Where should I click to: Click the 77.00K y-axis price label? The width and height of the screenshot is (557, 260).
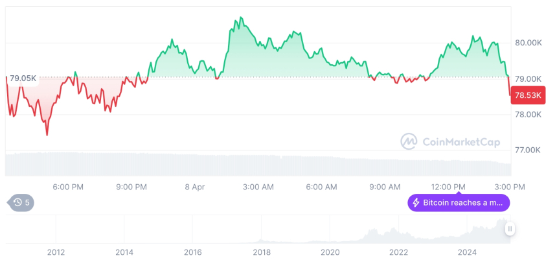coord(528,150)
